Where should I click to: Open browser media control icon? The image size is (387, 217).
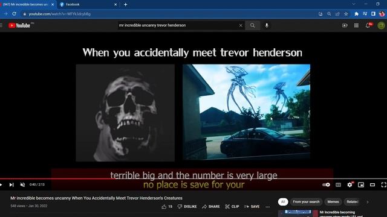[x=365, y=14]
